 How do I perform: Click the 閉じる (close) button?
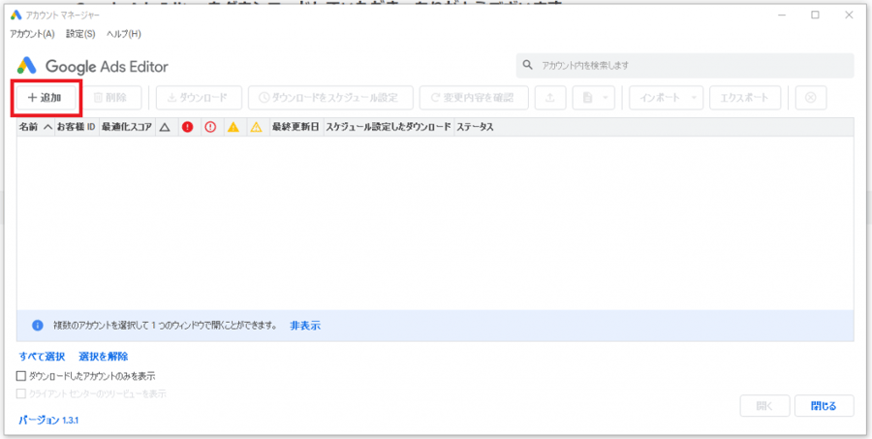click(824, 406)
